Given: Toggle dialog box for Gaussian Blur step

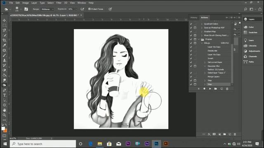Looking at the screenshot, I should [195, 66].
